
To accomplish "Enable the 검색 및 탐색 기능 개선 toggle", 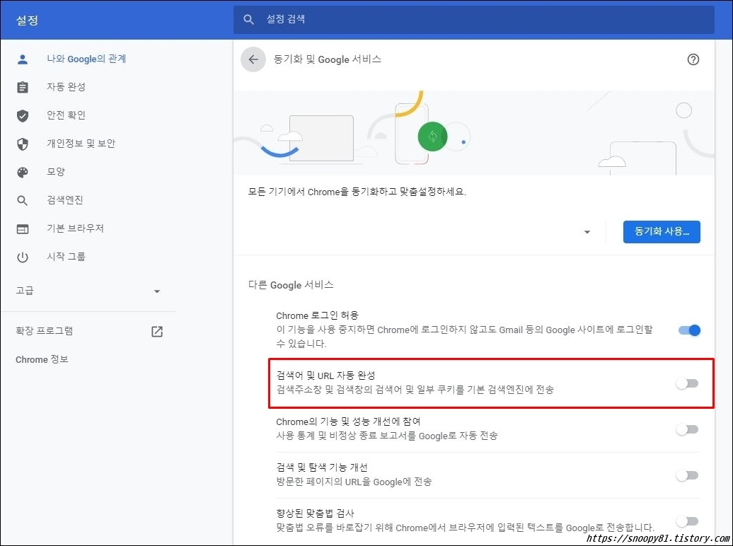I will coord(687,475).
